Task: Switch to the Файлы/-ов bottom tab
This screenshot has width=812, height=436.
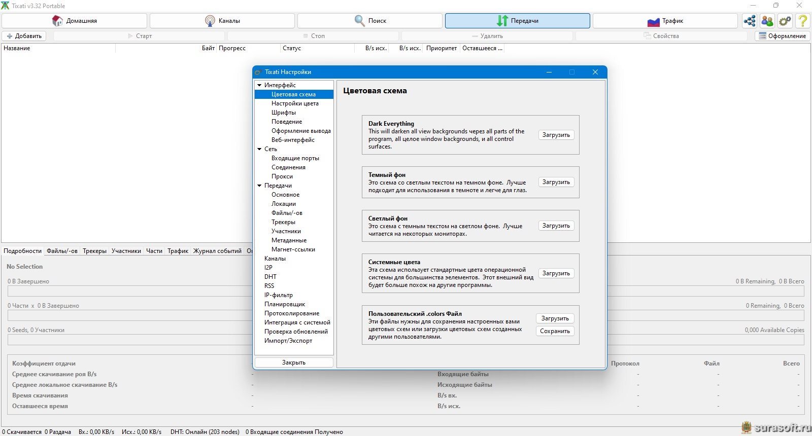Action: point(62,251)
